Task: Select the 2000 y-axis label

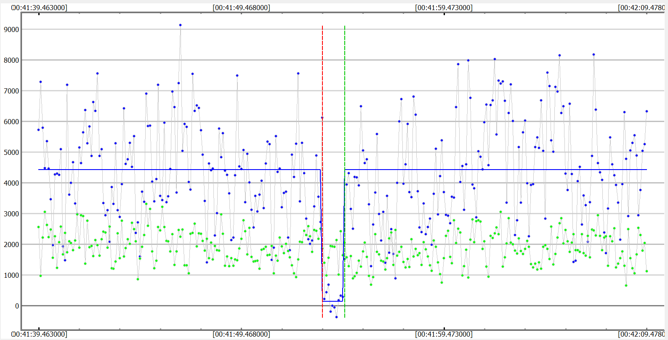Action: coord(11,245)
